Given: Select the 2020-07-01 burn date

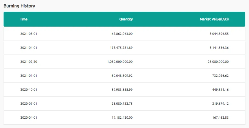Looking at the screenshot, I should (x=29, y=103).
